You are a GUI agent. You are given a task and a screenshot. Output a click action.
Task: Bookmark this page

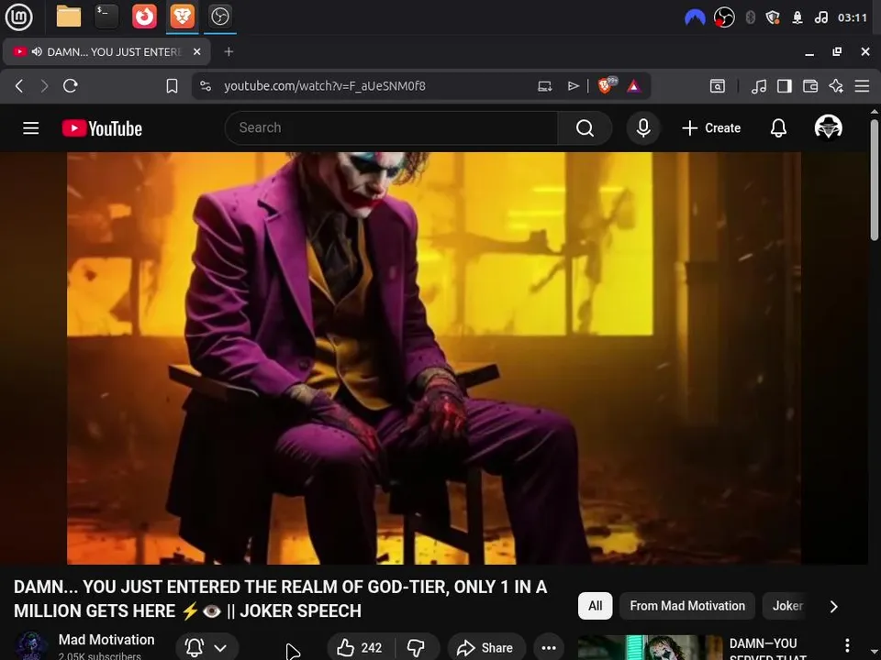click(172, 86)
